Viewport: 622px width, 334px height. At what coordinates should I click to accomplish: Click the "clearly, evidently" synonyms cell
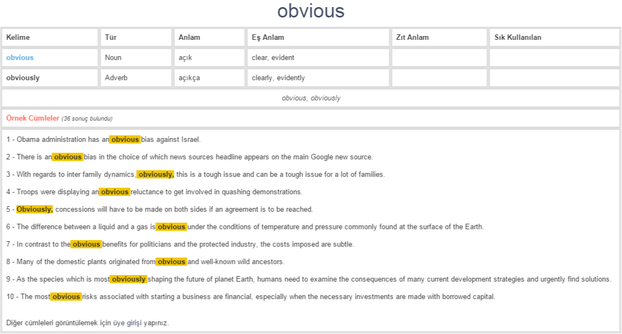pyautogui.click(x=278, y=78)
